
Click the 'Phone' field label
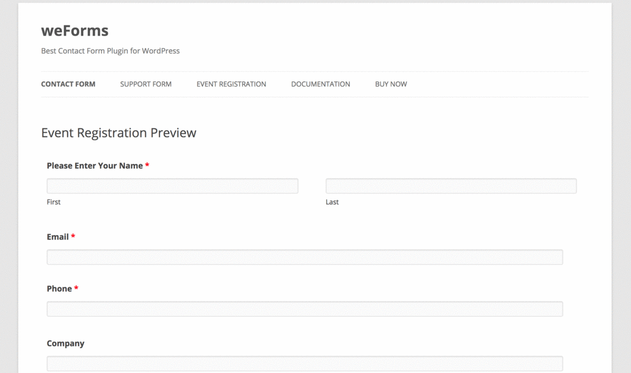point(59,289)
